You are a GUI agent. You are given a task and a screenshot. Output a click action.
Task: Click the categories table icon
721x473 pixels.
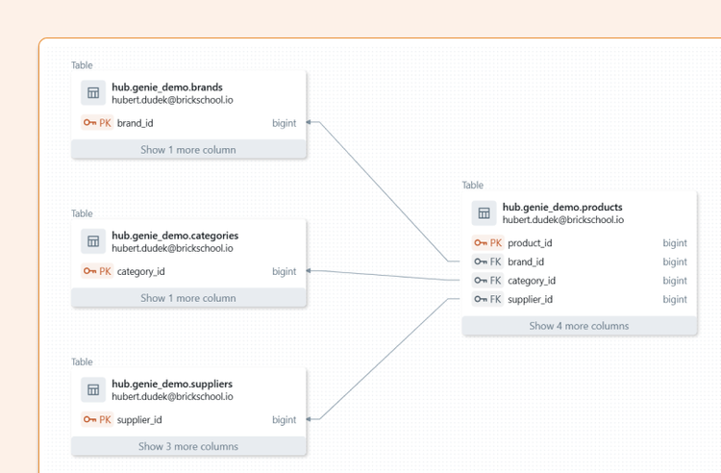(93, 241)
